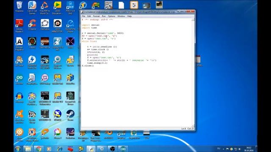Select the DAEMON Tools Lite desktop icon
The width and height of the screenshot is (271, 152).
[x=32, y=62]
